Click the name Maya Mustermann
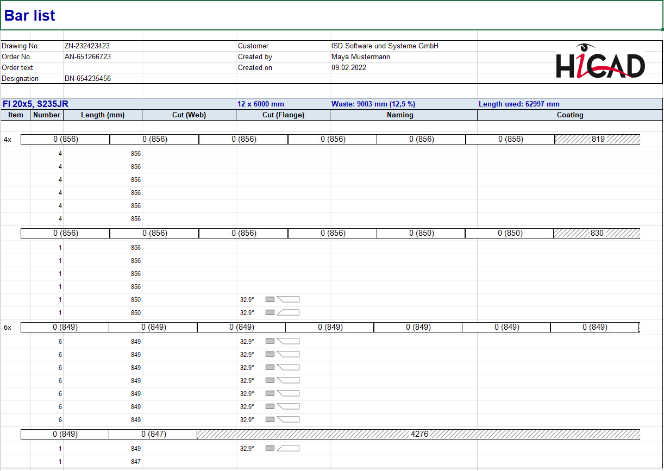 click(x=361, y=57)
